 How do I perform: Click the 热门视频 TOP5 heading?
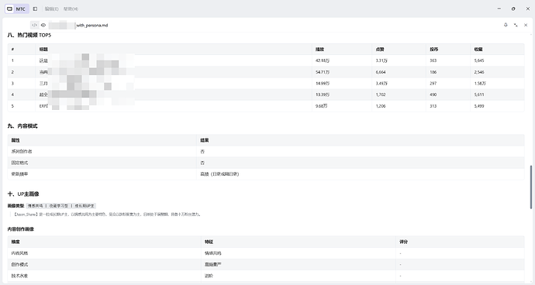coord(29,35)
